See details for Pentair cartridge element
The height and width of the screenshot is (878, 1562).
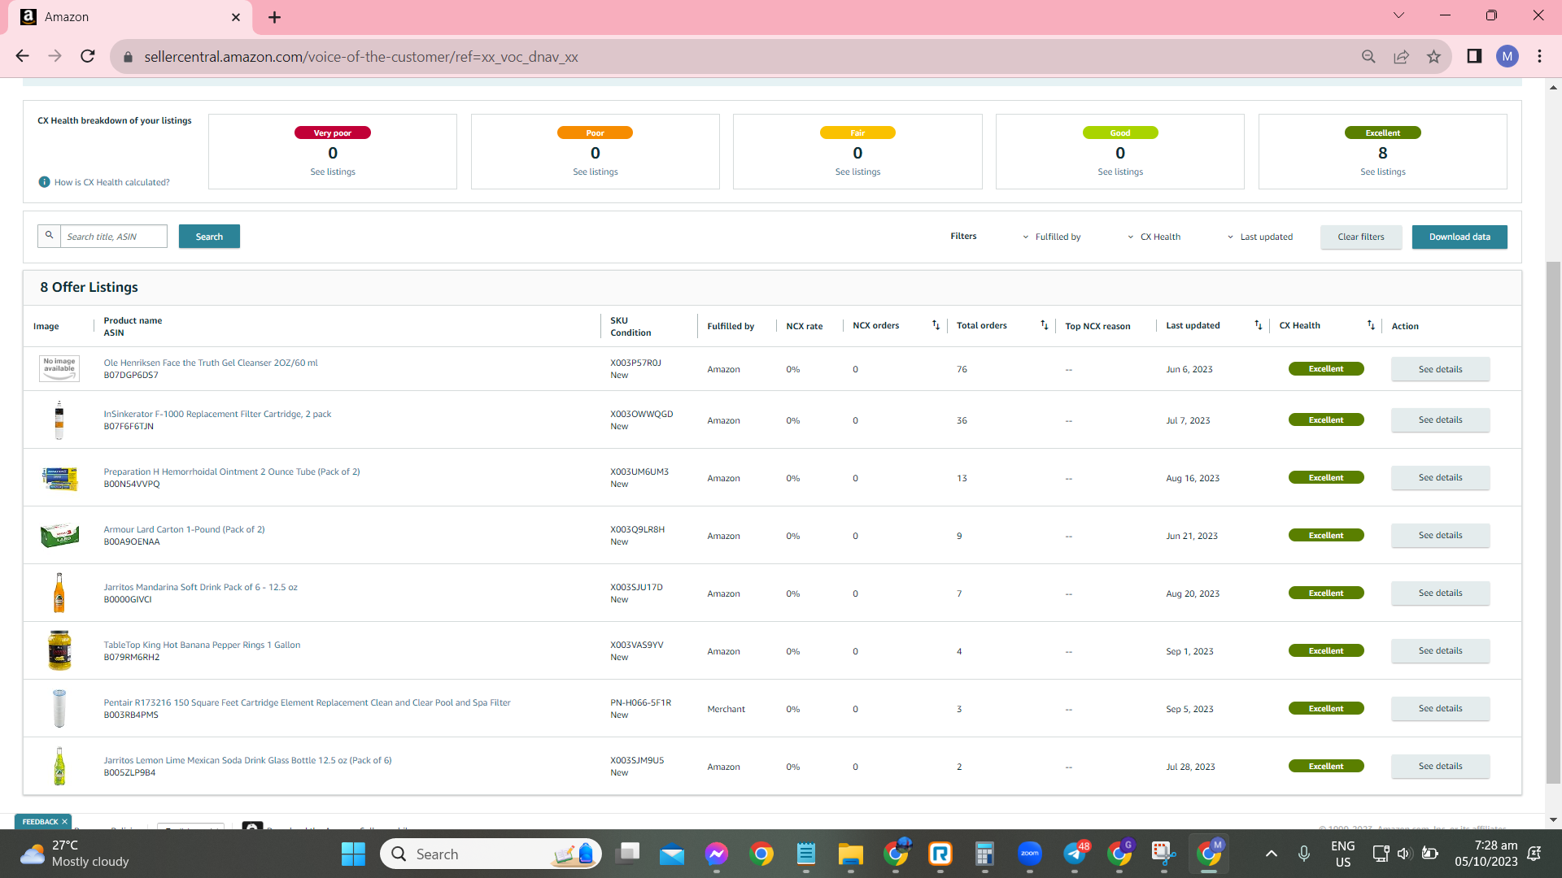click(x=1440, y=709)
